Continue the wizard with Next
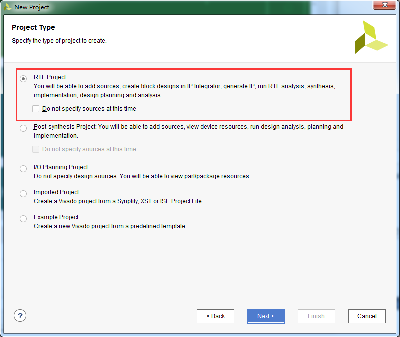Screen dimensions: 400x337 [266, 316]
